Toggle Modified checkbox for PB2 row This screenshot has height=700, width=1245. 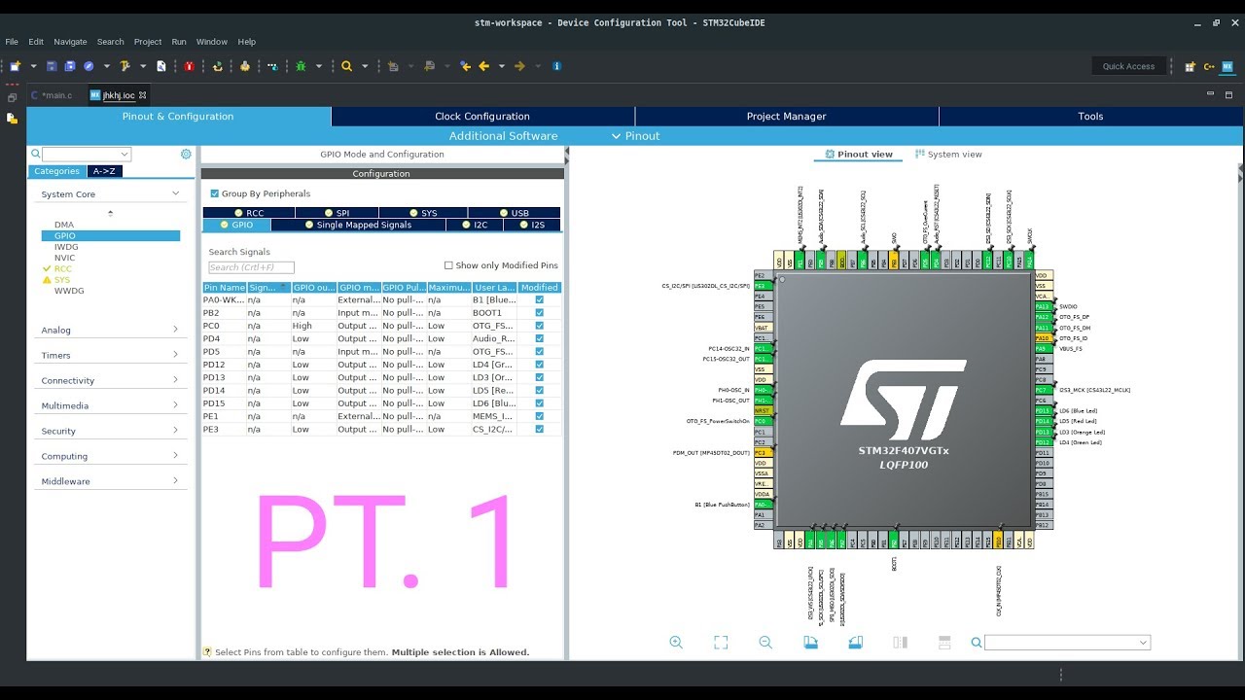[540, 313]
